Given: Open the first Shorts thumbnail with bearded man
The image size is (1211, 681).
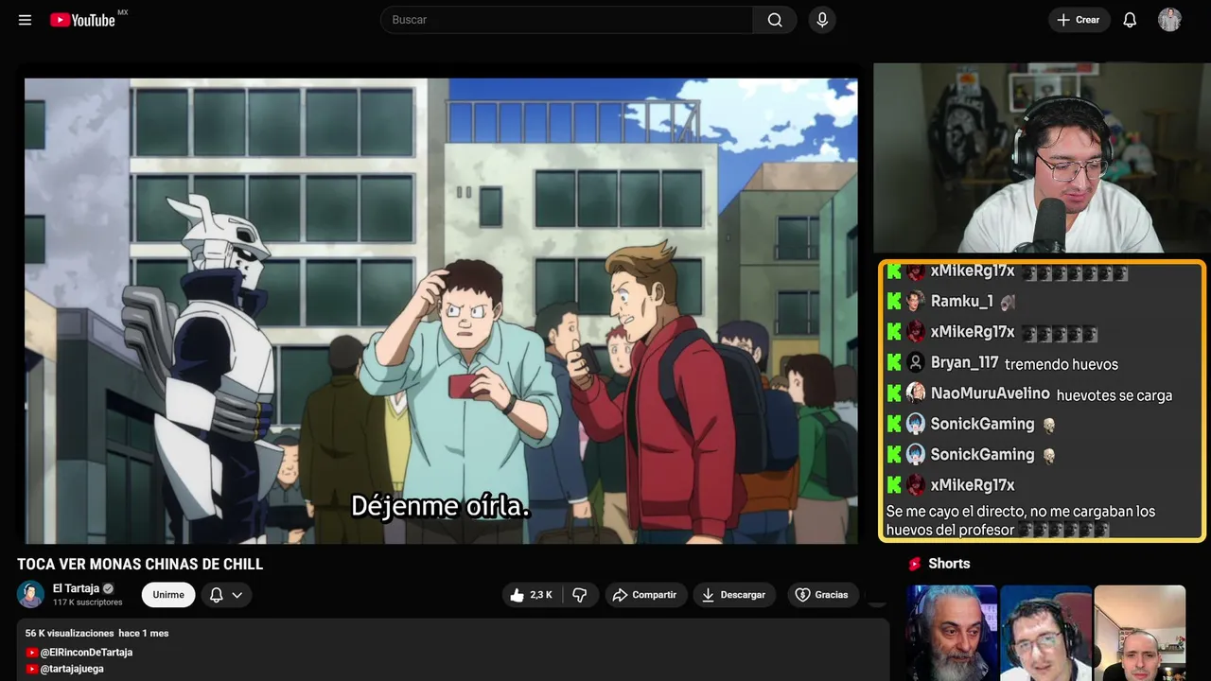Looking at the screenshot, I should [952, 633].
